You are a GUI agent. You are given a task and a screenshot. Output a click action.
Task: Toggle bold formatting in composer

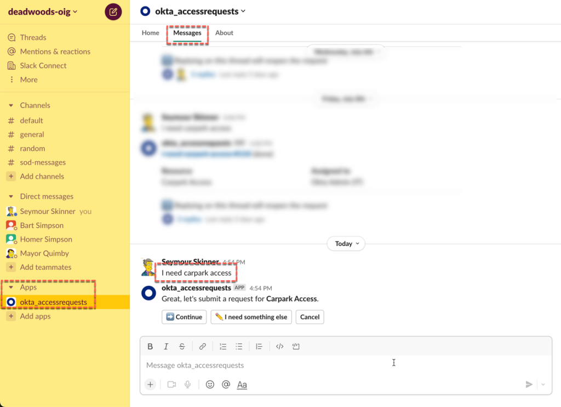pyautogui.click(x=150, y=347)
